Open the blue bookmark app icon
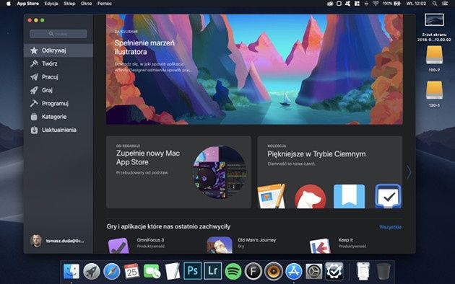This screenshot has width=455, height=284. pos(349,196)
